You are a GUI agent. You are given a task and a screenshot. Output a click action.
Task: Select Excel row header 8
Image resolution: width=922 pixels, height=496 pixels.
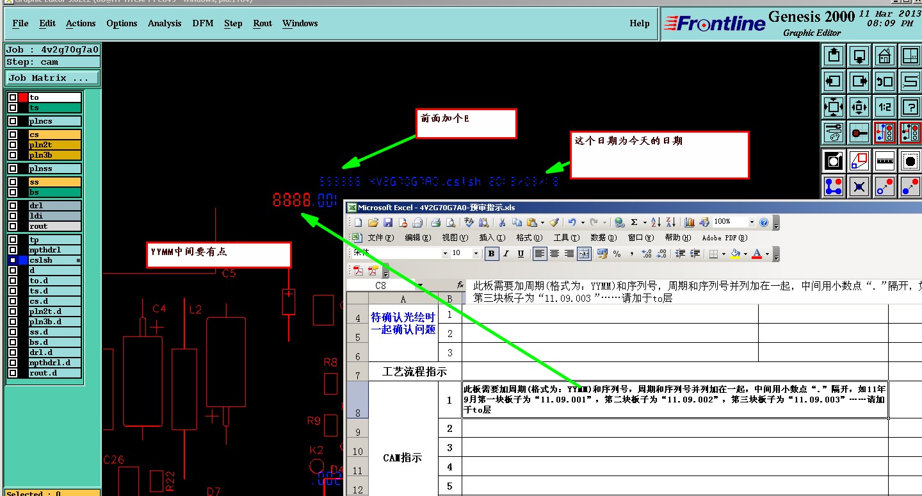(x=357, y=401)
